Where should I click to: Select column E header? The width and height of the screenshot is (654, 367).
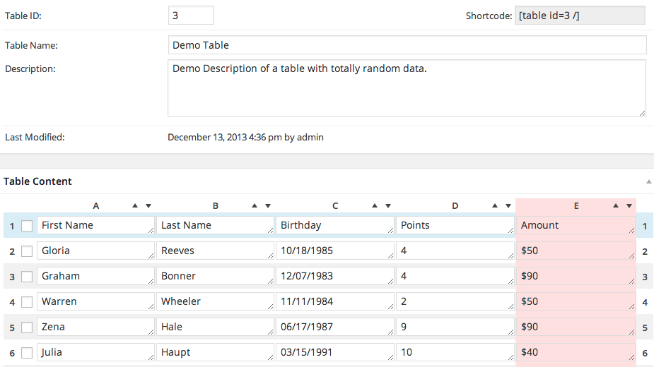[576, 205]
